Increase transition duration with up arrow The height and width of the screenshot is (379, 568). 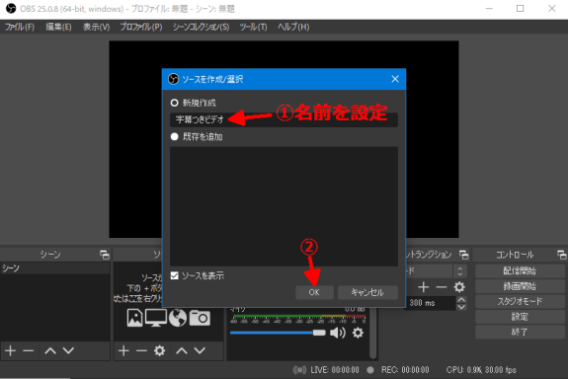[461, 299]
